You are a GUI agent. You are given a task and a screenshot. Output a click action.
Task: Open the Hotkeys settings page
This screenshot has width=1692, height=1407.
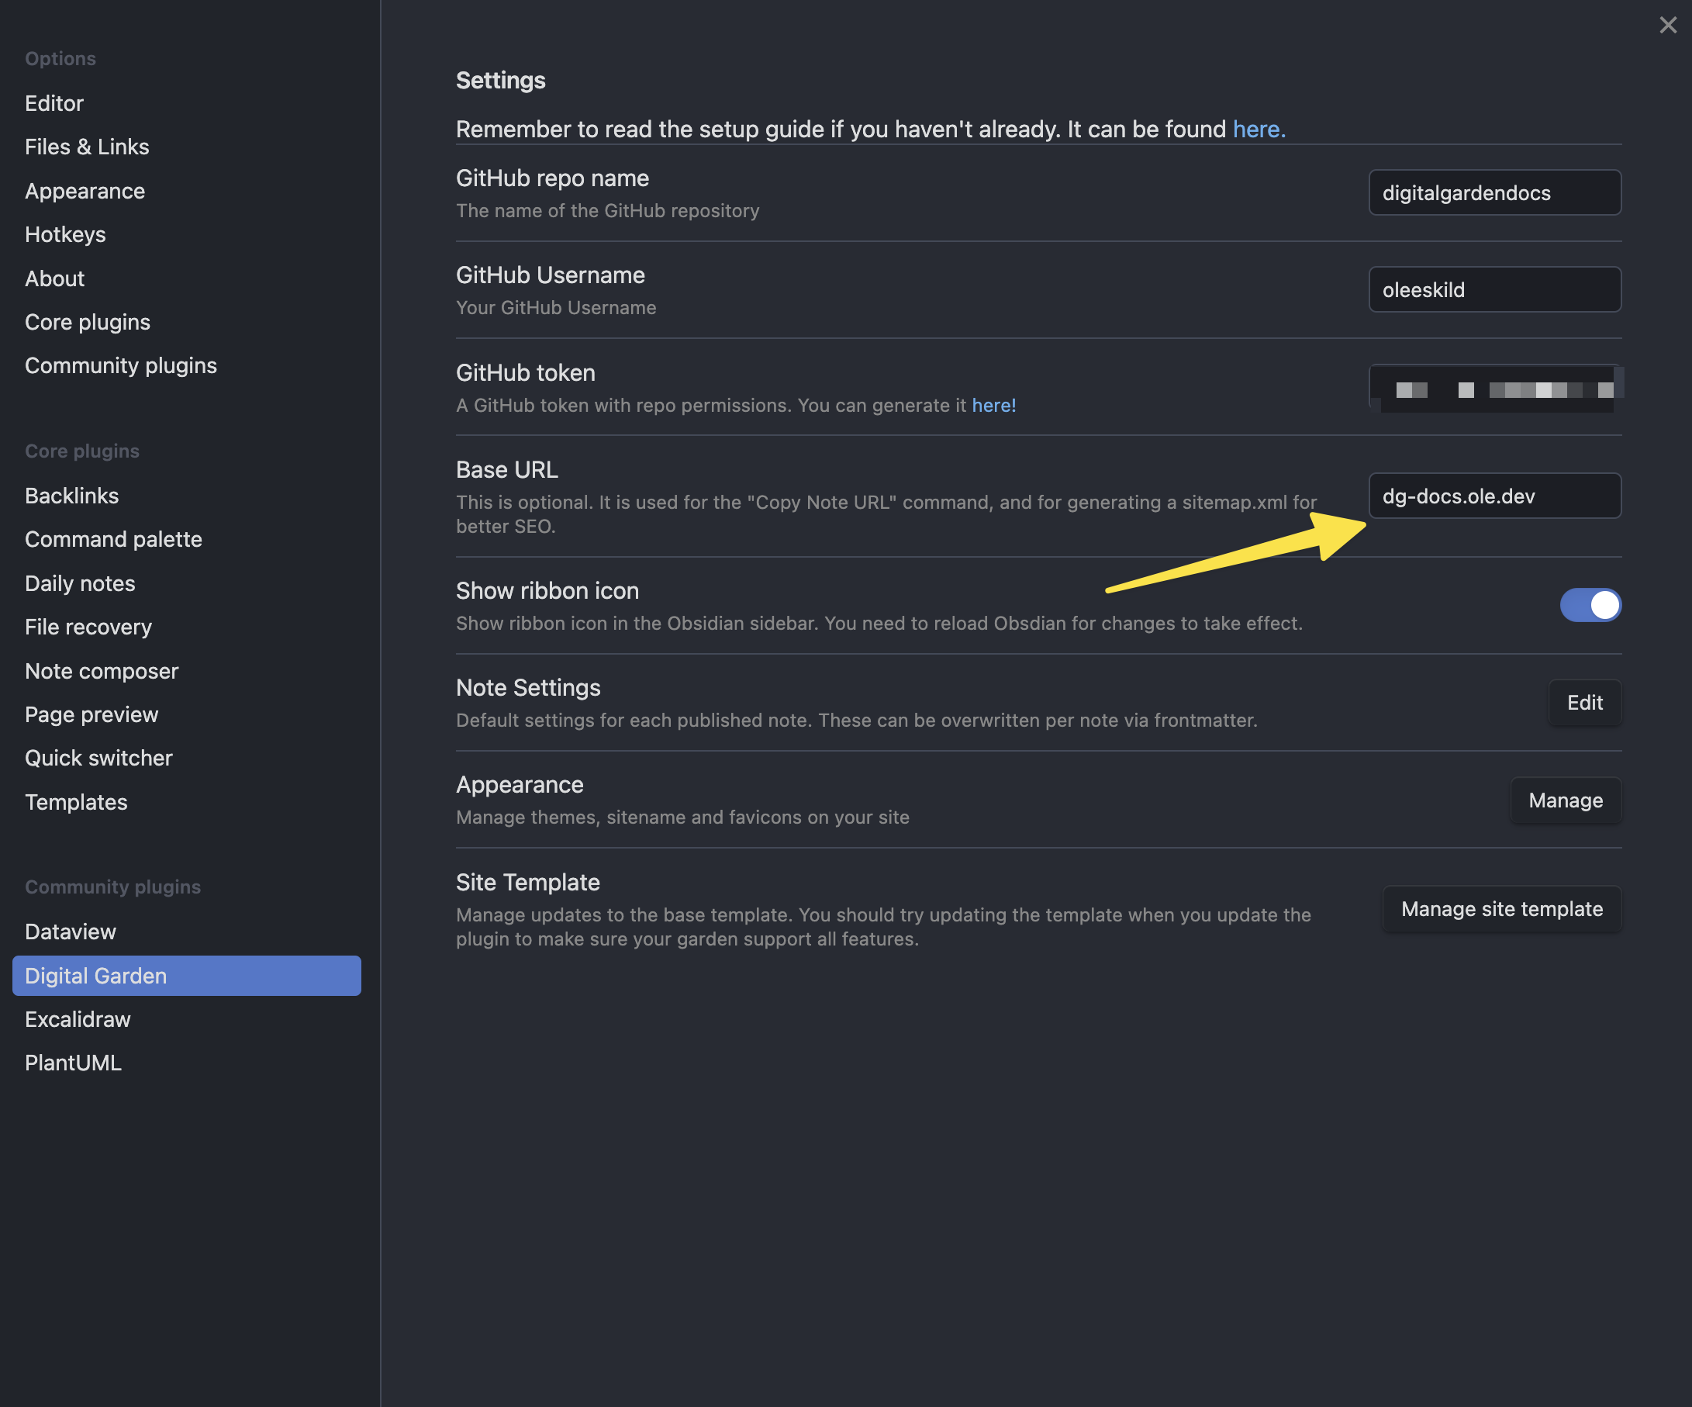click(x=65, y=234)
